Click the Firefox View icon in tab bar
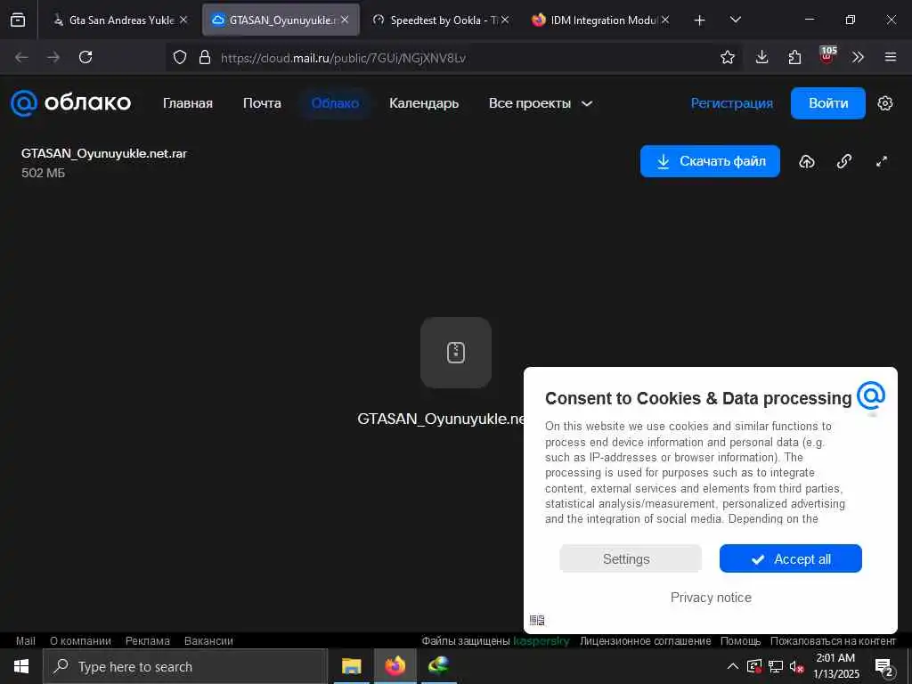This screenshot has height=684, width=912. click(18, 20)
